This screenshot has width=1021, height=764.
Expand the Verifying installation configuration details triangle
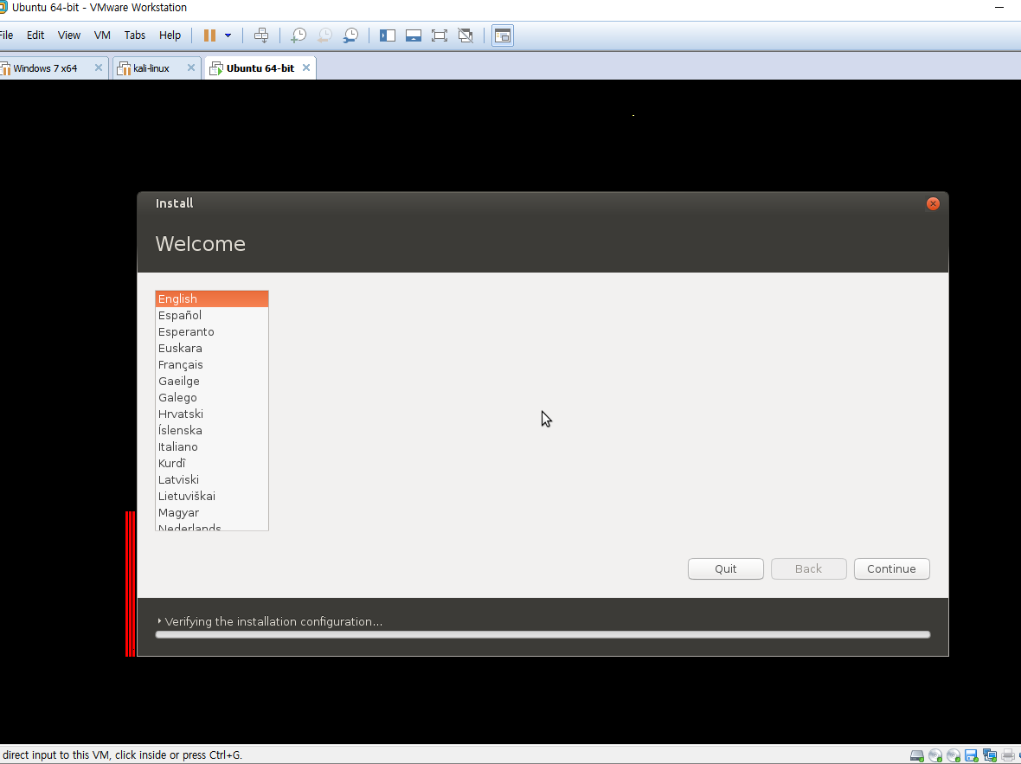pos(159,621)
